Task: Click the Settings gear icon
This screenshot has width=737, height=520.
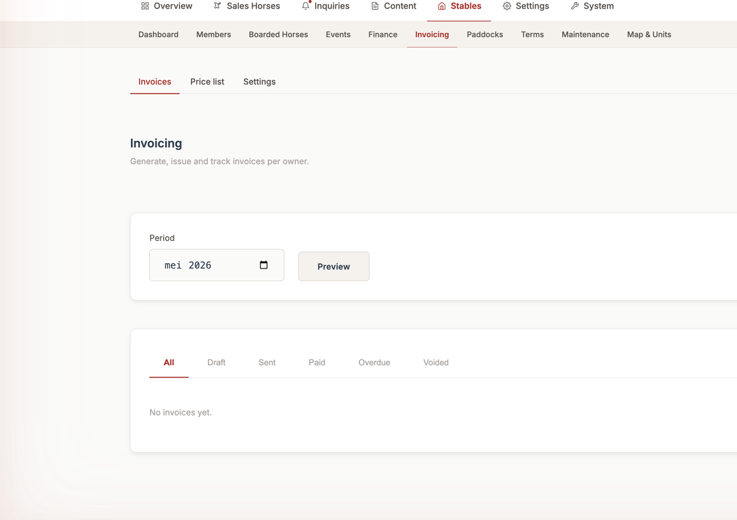Action: [507, 6]
